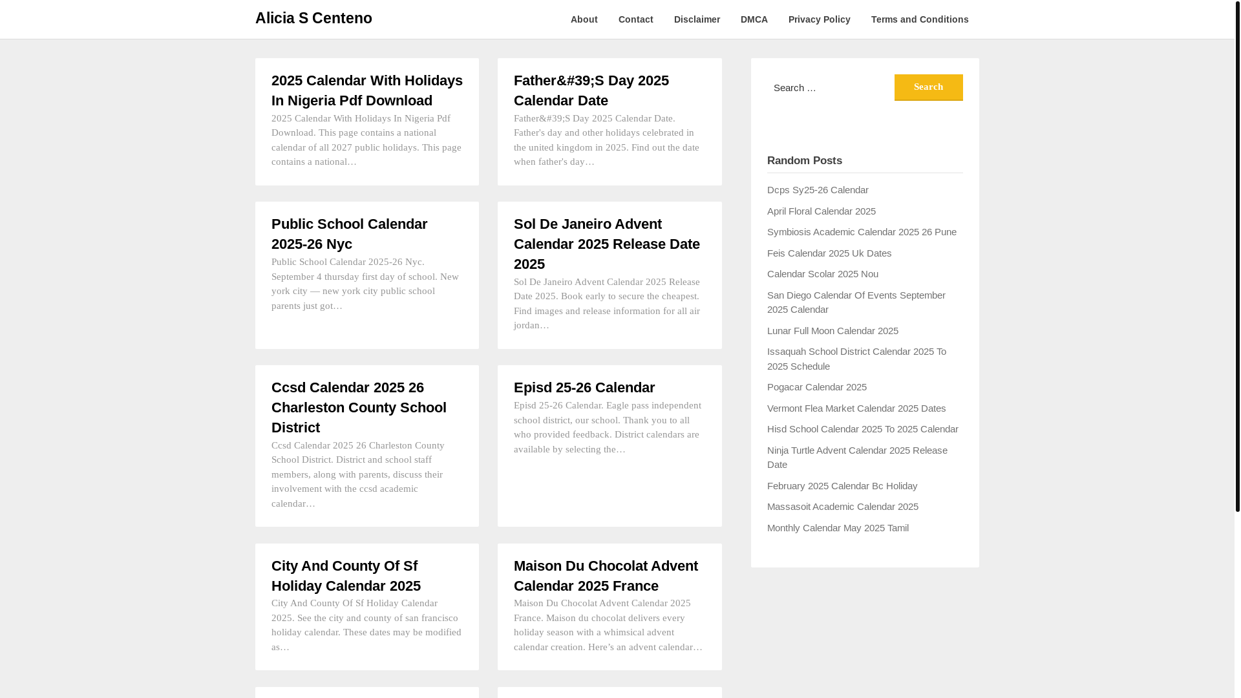Click Public School Nyc excerpt text
The image size is (1241, 698).
(365, 284)
